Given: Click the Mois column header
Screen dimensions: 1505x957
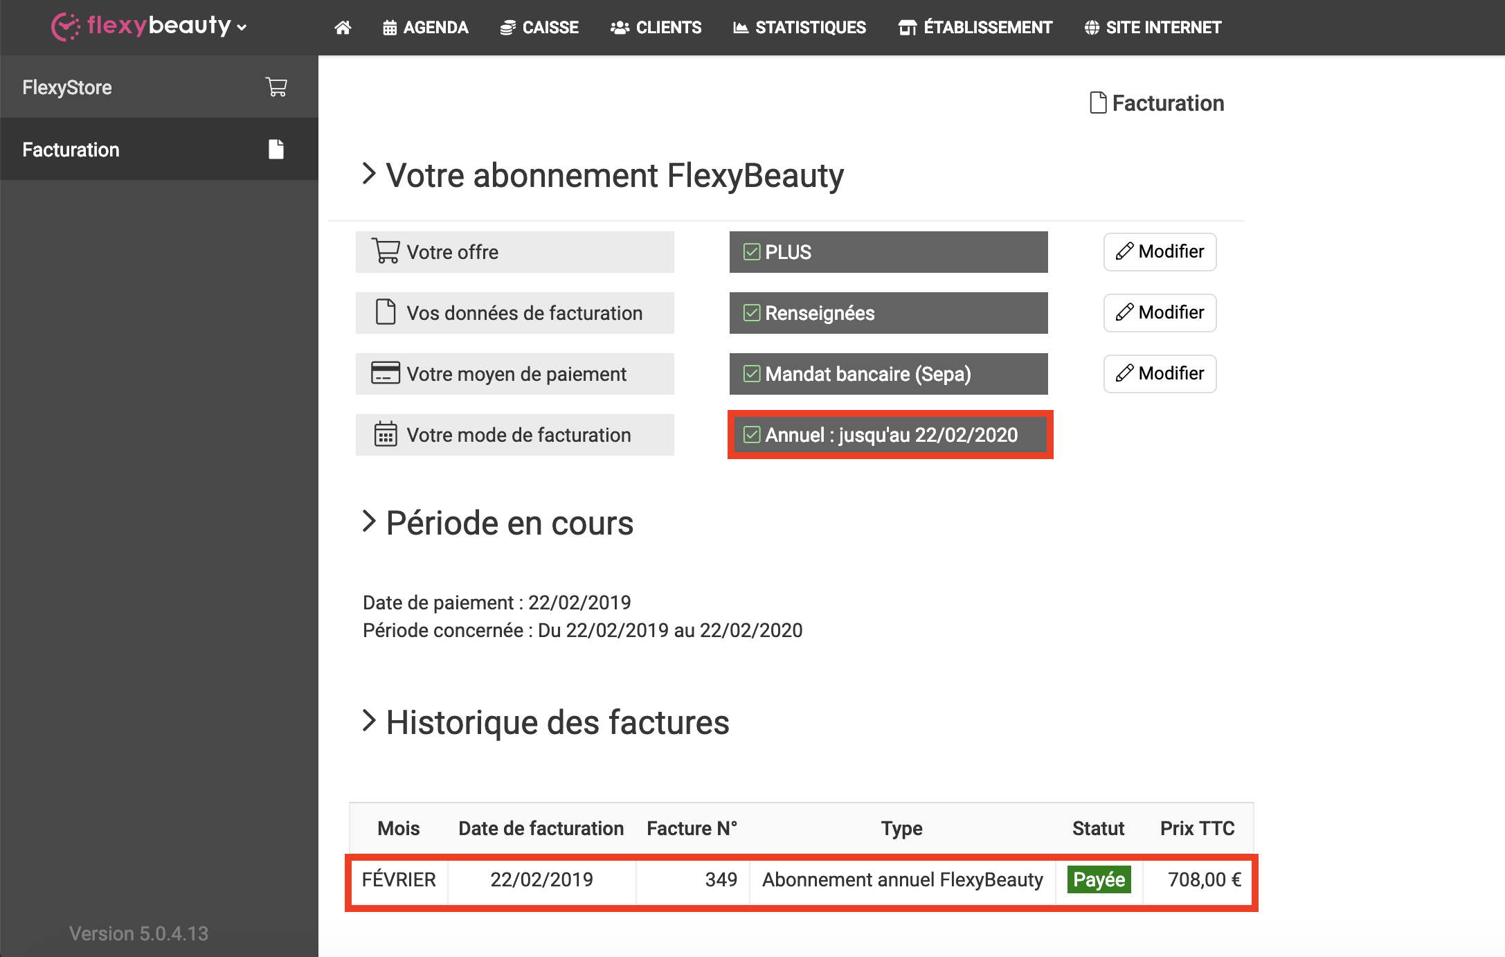Looking at the screenshot, I should pos(399,828).
